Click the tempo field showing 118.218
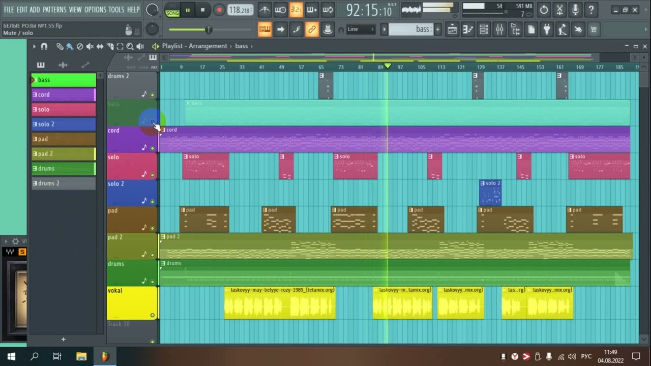651x366 pixels. tap(240, 10)
